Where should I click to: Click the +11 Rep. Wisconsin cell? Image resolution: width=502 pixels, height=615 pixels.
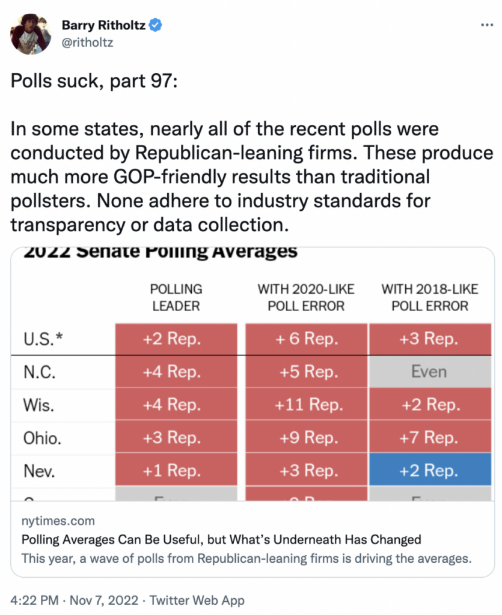point(306,405)
